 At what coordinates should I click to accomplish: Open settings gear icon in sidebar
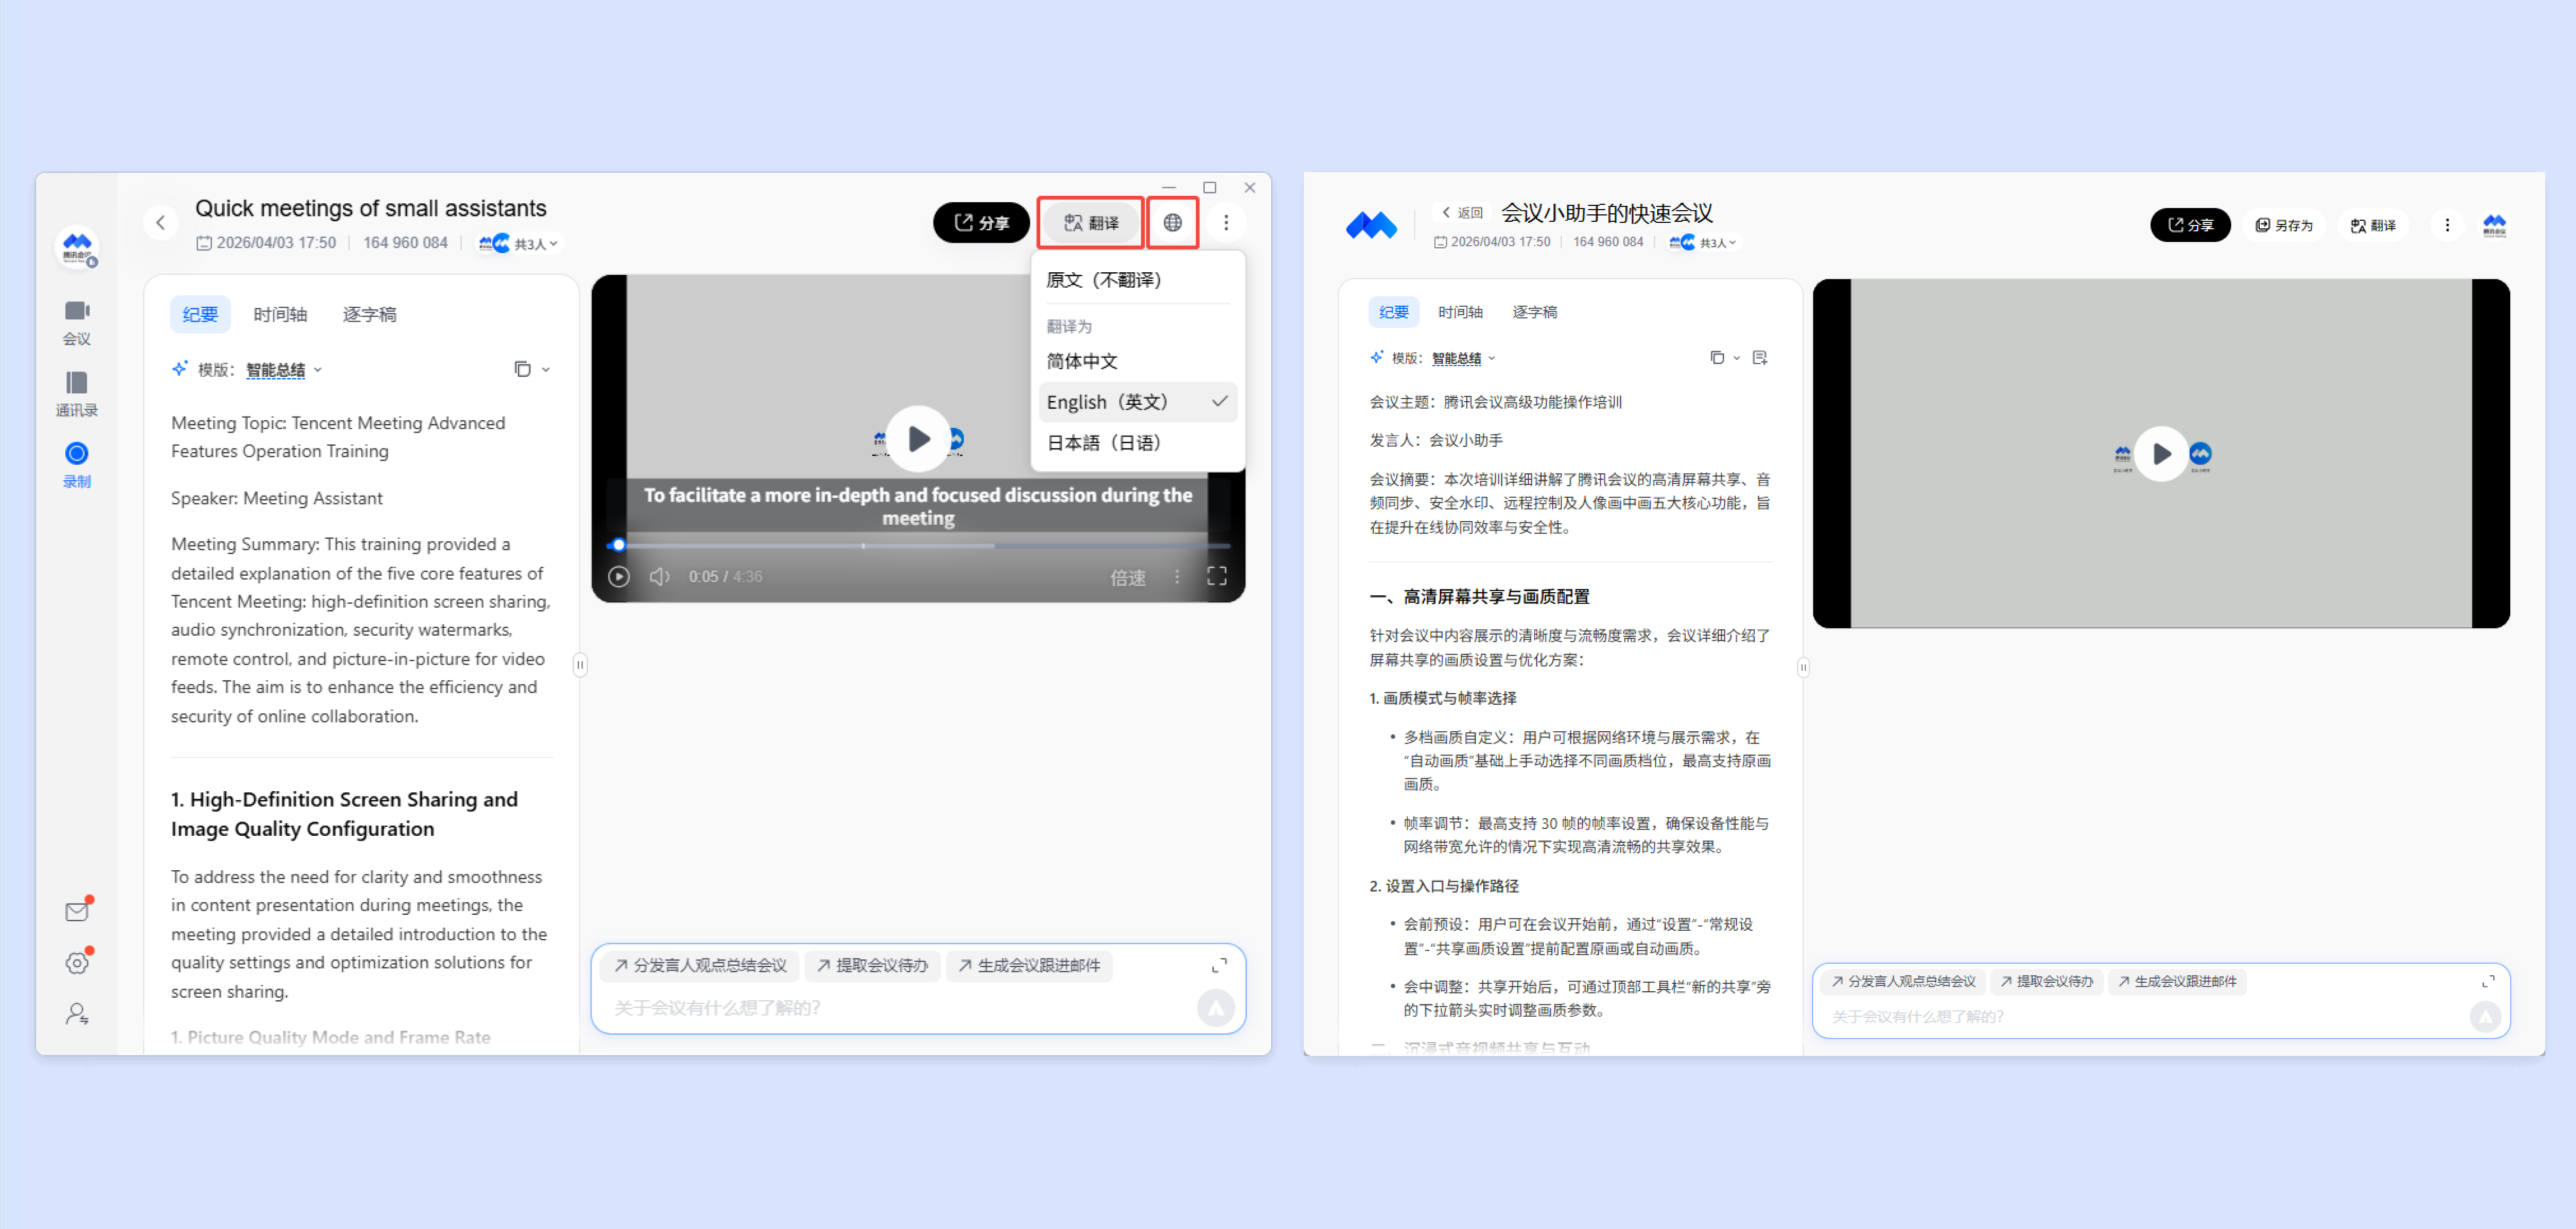click(x=77, y=963)
